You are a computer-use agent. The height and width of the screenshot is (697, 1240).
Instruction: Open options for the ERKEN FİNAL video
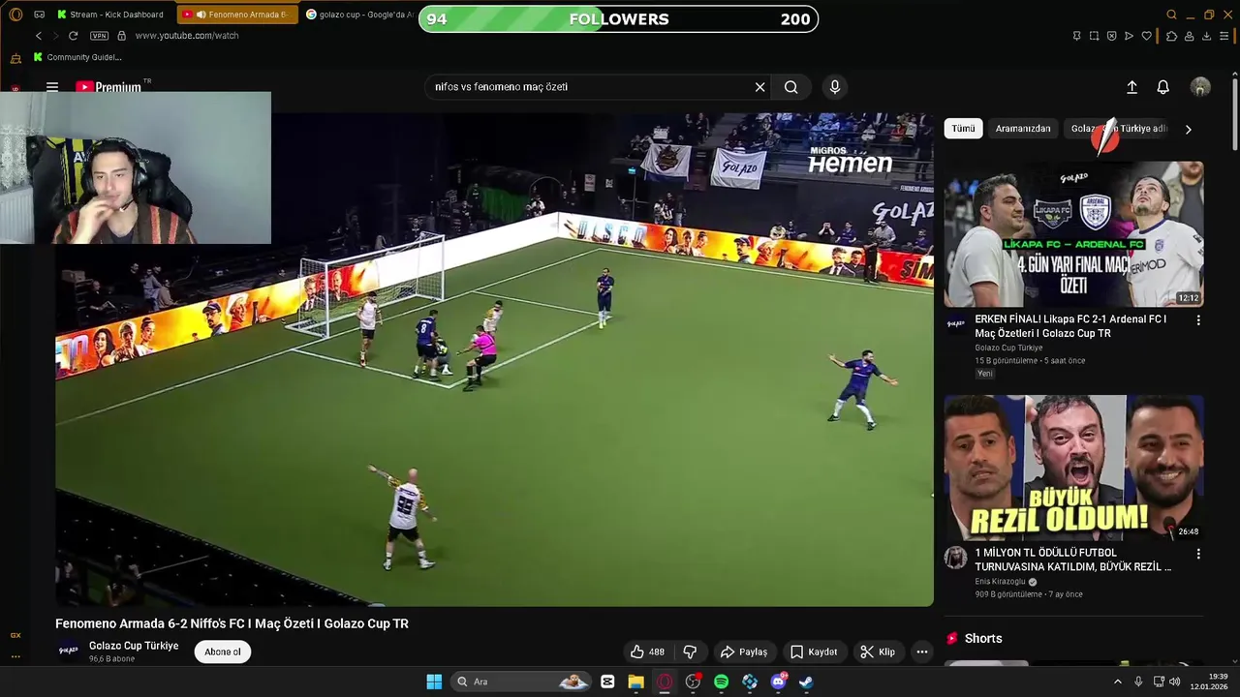[1198, 320]
